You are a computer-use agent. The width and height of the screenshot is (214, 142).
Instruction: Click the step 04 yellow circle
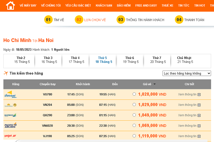click(x=179, y=20)
